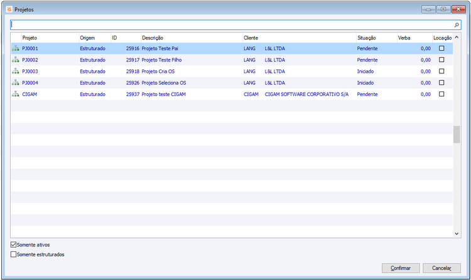Select project code PJ0002
The image size is (471, 280).
(x=30, y=60)
